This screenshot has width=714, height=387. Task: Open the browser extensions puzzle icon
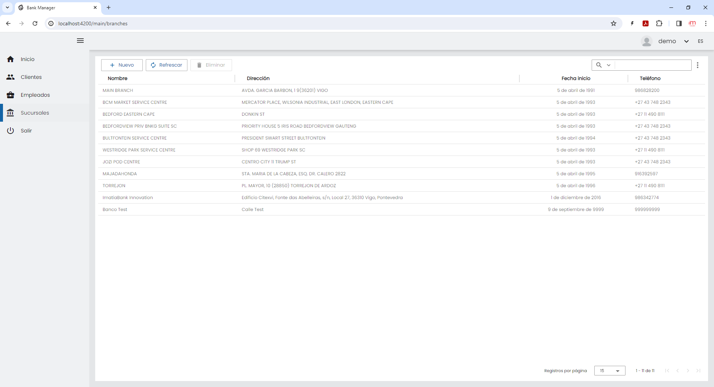659,23
